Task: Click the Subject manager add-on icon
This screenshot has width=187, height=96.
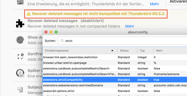Action: pyautogui.click(x=20, y=90)
